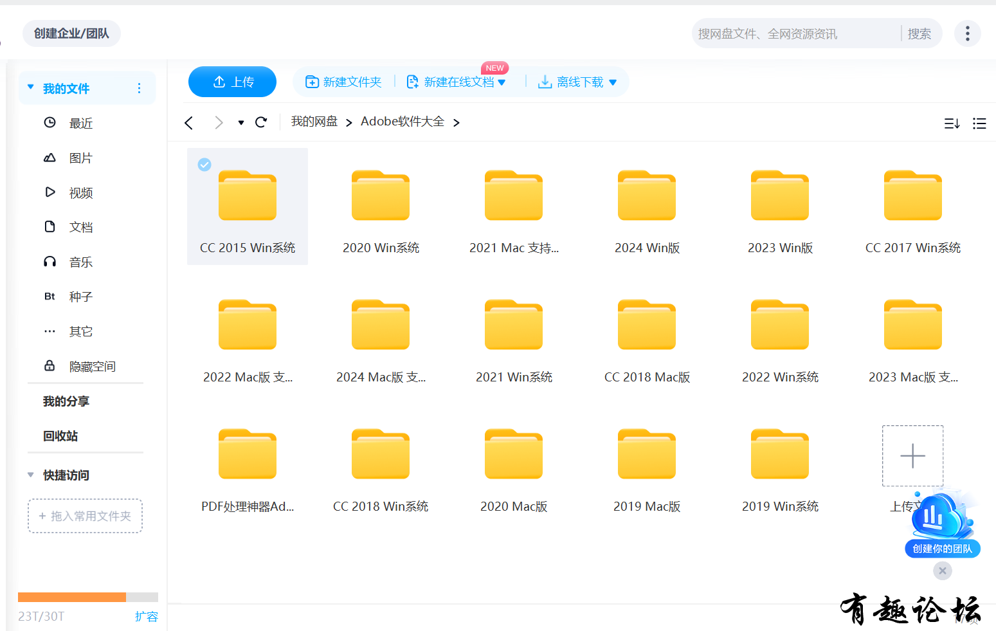The width and height of the screenshot is (996, 631).
Task: Click 创建企业/团队 button
Action: click(71, 33)
